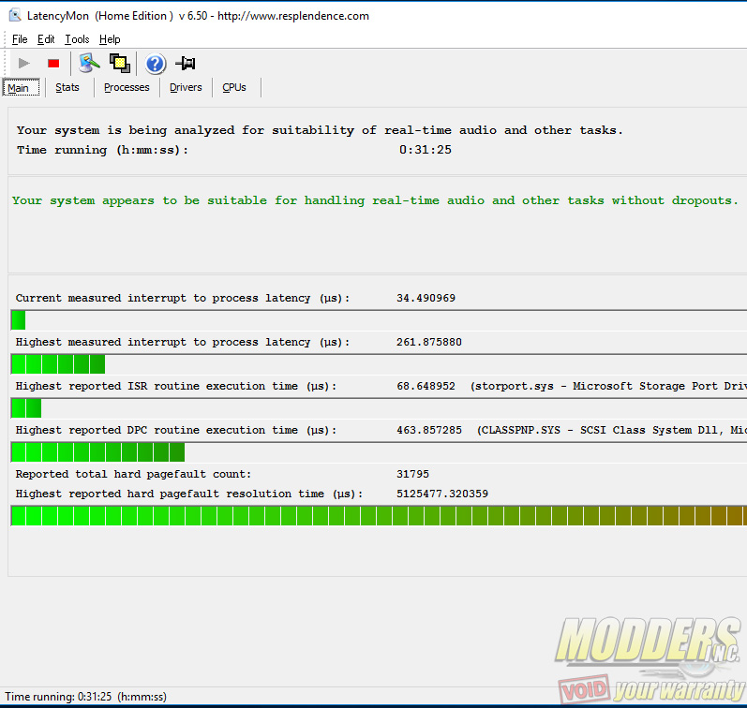Open the File menu
The image size is (747, 708).
(x=20, y=39)
